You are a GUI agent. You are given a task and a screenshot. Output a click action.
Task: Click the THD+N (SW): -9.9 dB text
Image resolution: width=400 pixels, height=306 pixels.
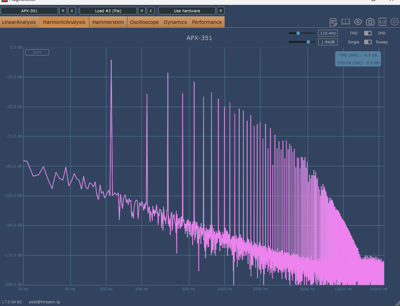point(358,63)
